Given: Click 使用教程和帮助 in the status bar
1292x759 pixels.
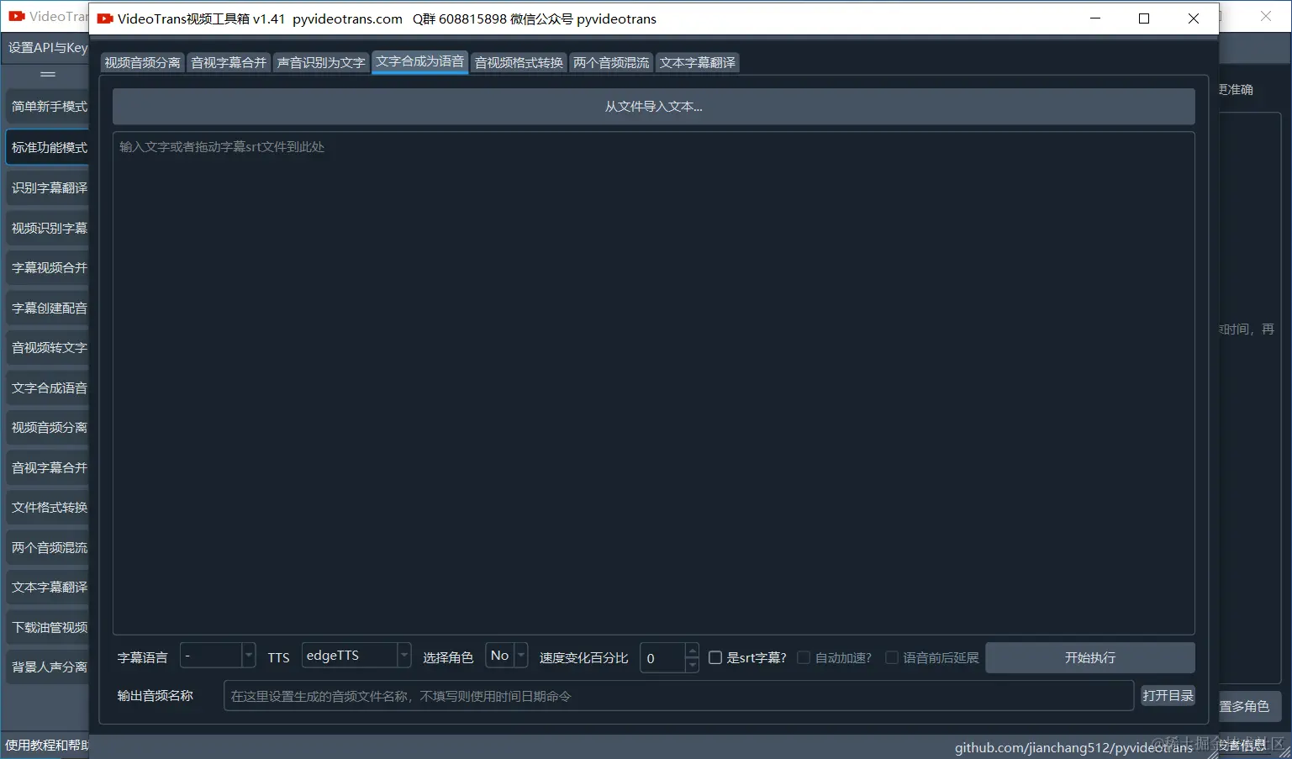Looking at the screenshot, I should pyautogui.click(x=46, y=746).
